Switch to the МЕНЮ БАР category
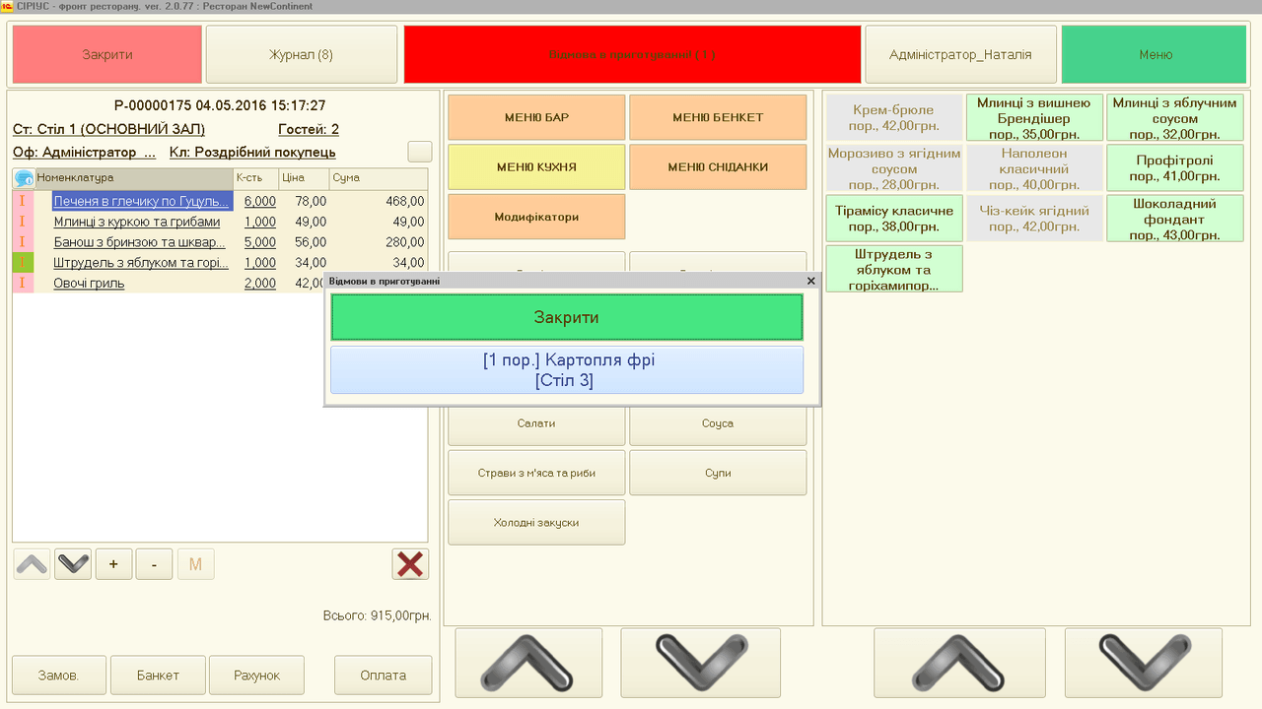This screenshot has width=1262, height=709. [536, 117]
